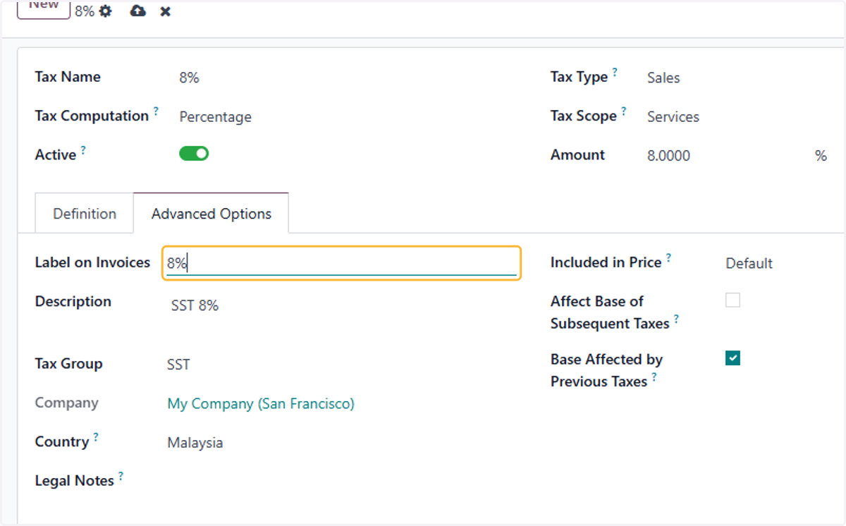The width and height of the screenshot is (846, 526).
Task: Switch to the Definition tab
Action: coord(85,214)
